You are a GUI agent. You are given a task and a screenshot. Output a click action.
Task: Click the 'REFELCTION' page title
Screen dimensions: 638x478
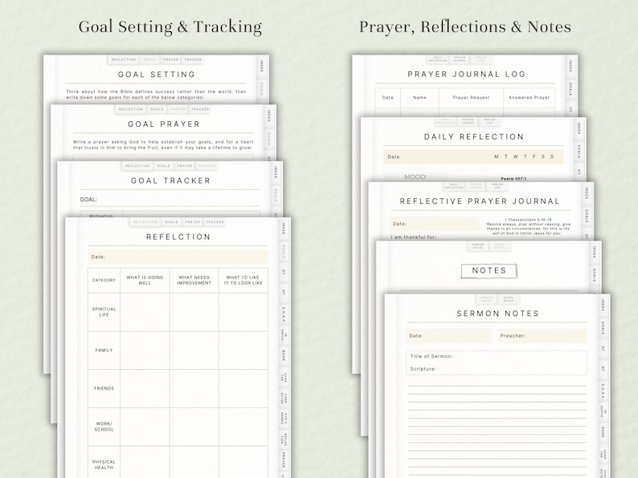[178, 237]
